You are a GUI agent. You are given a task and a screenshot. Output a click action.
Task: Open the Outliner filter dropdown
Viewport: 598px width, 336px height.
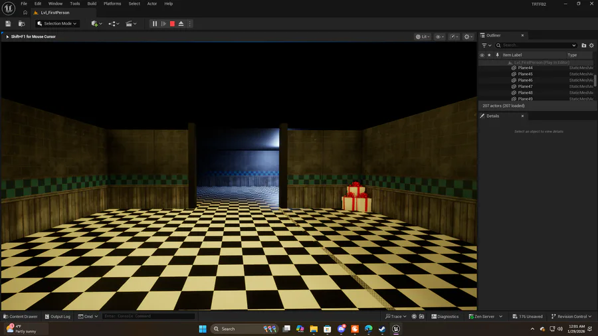click(486, 45)
